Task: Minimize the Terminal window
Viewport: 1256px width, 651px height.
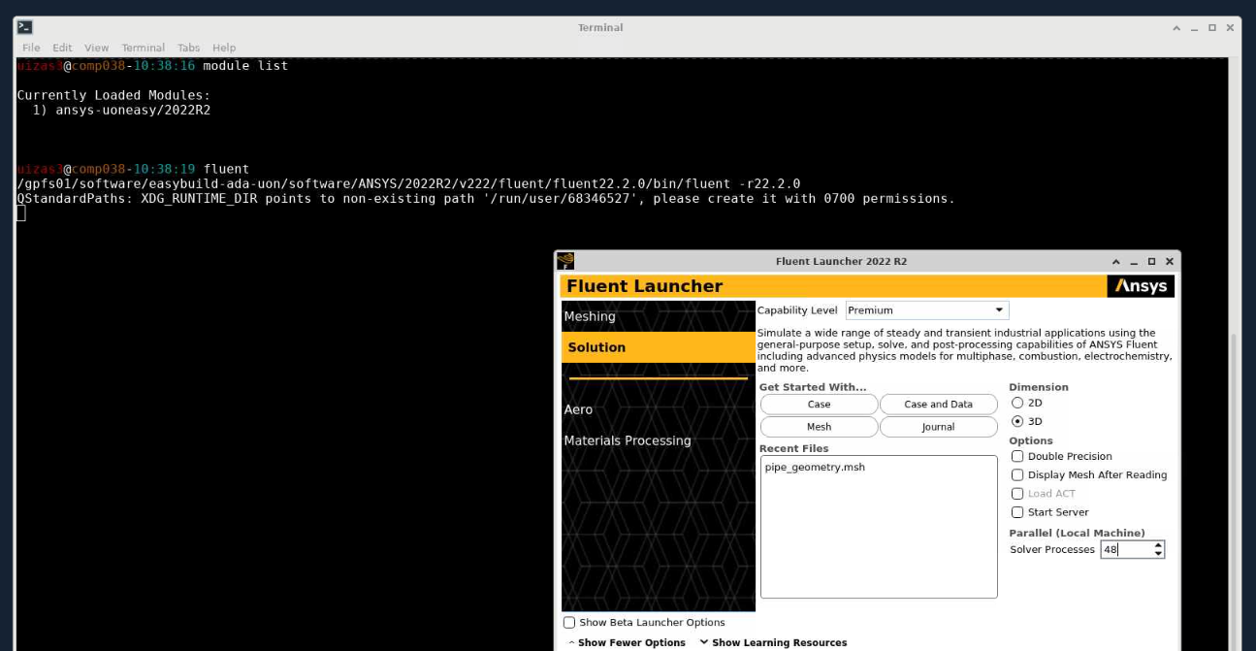Action: pyautogui.click(x=1194, y=27)
